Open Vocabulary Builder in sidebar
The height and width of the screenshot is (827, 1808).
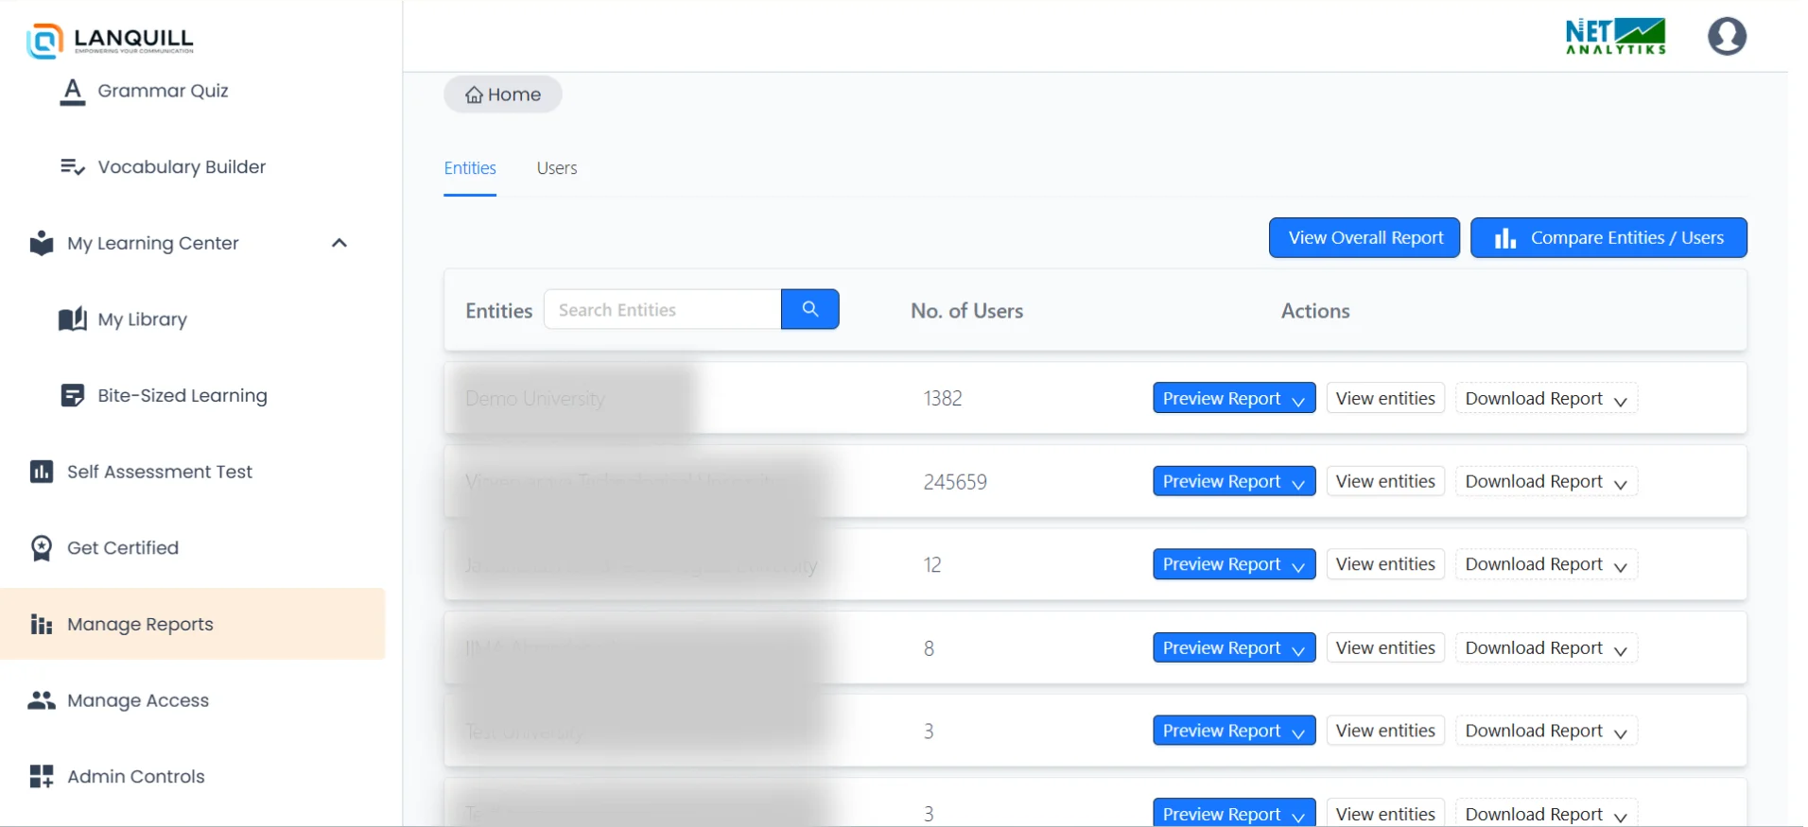(x=163, y=167)
